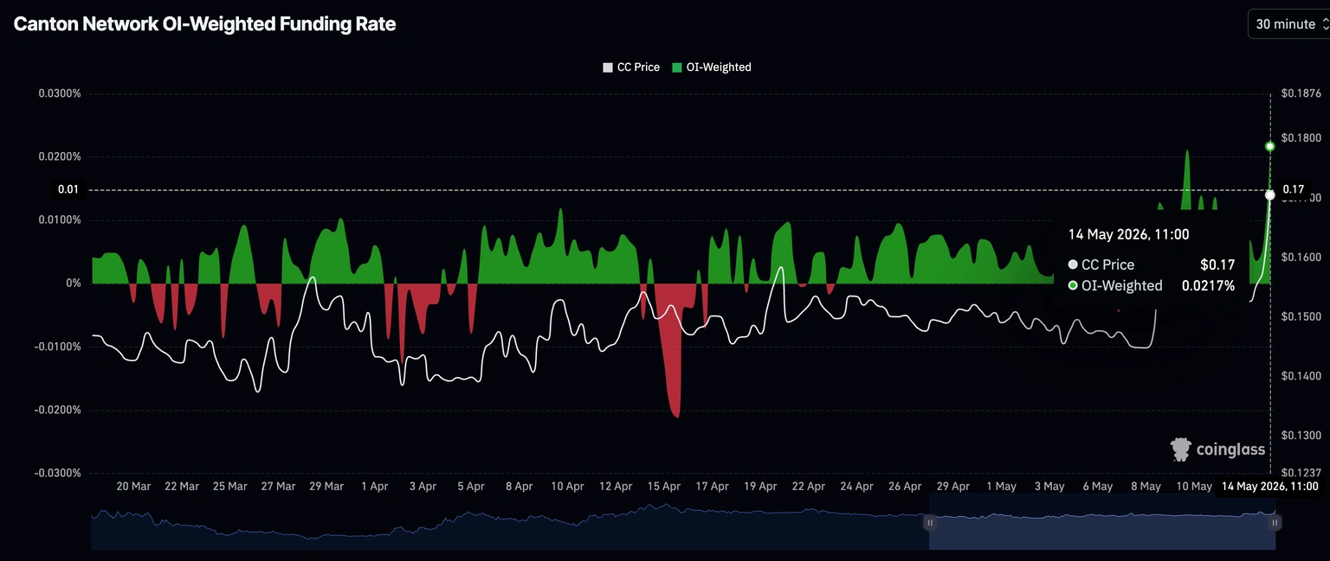Image resolution: width=1330 pixels, height=561 pixels.
Task: Click the selected range area in navigator
Action: (1102, 522)
